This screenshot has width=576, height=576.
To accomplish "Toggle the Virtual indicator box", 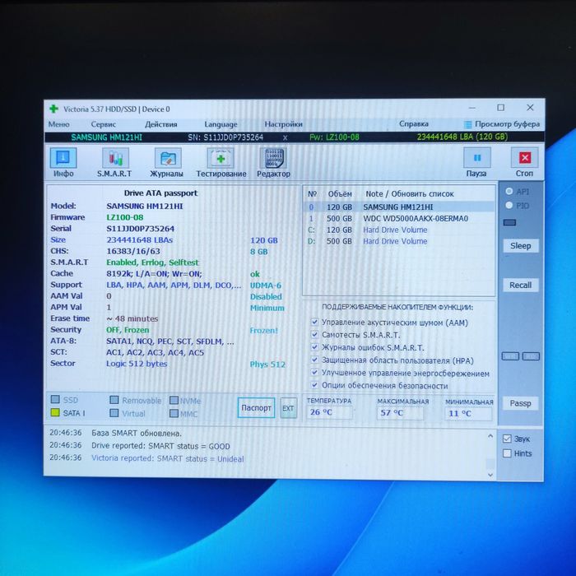I will pos(114,413).
